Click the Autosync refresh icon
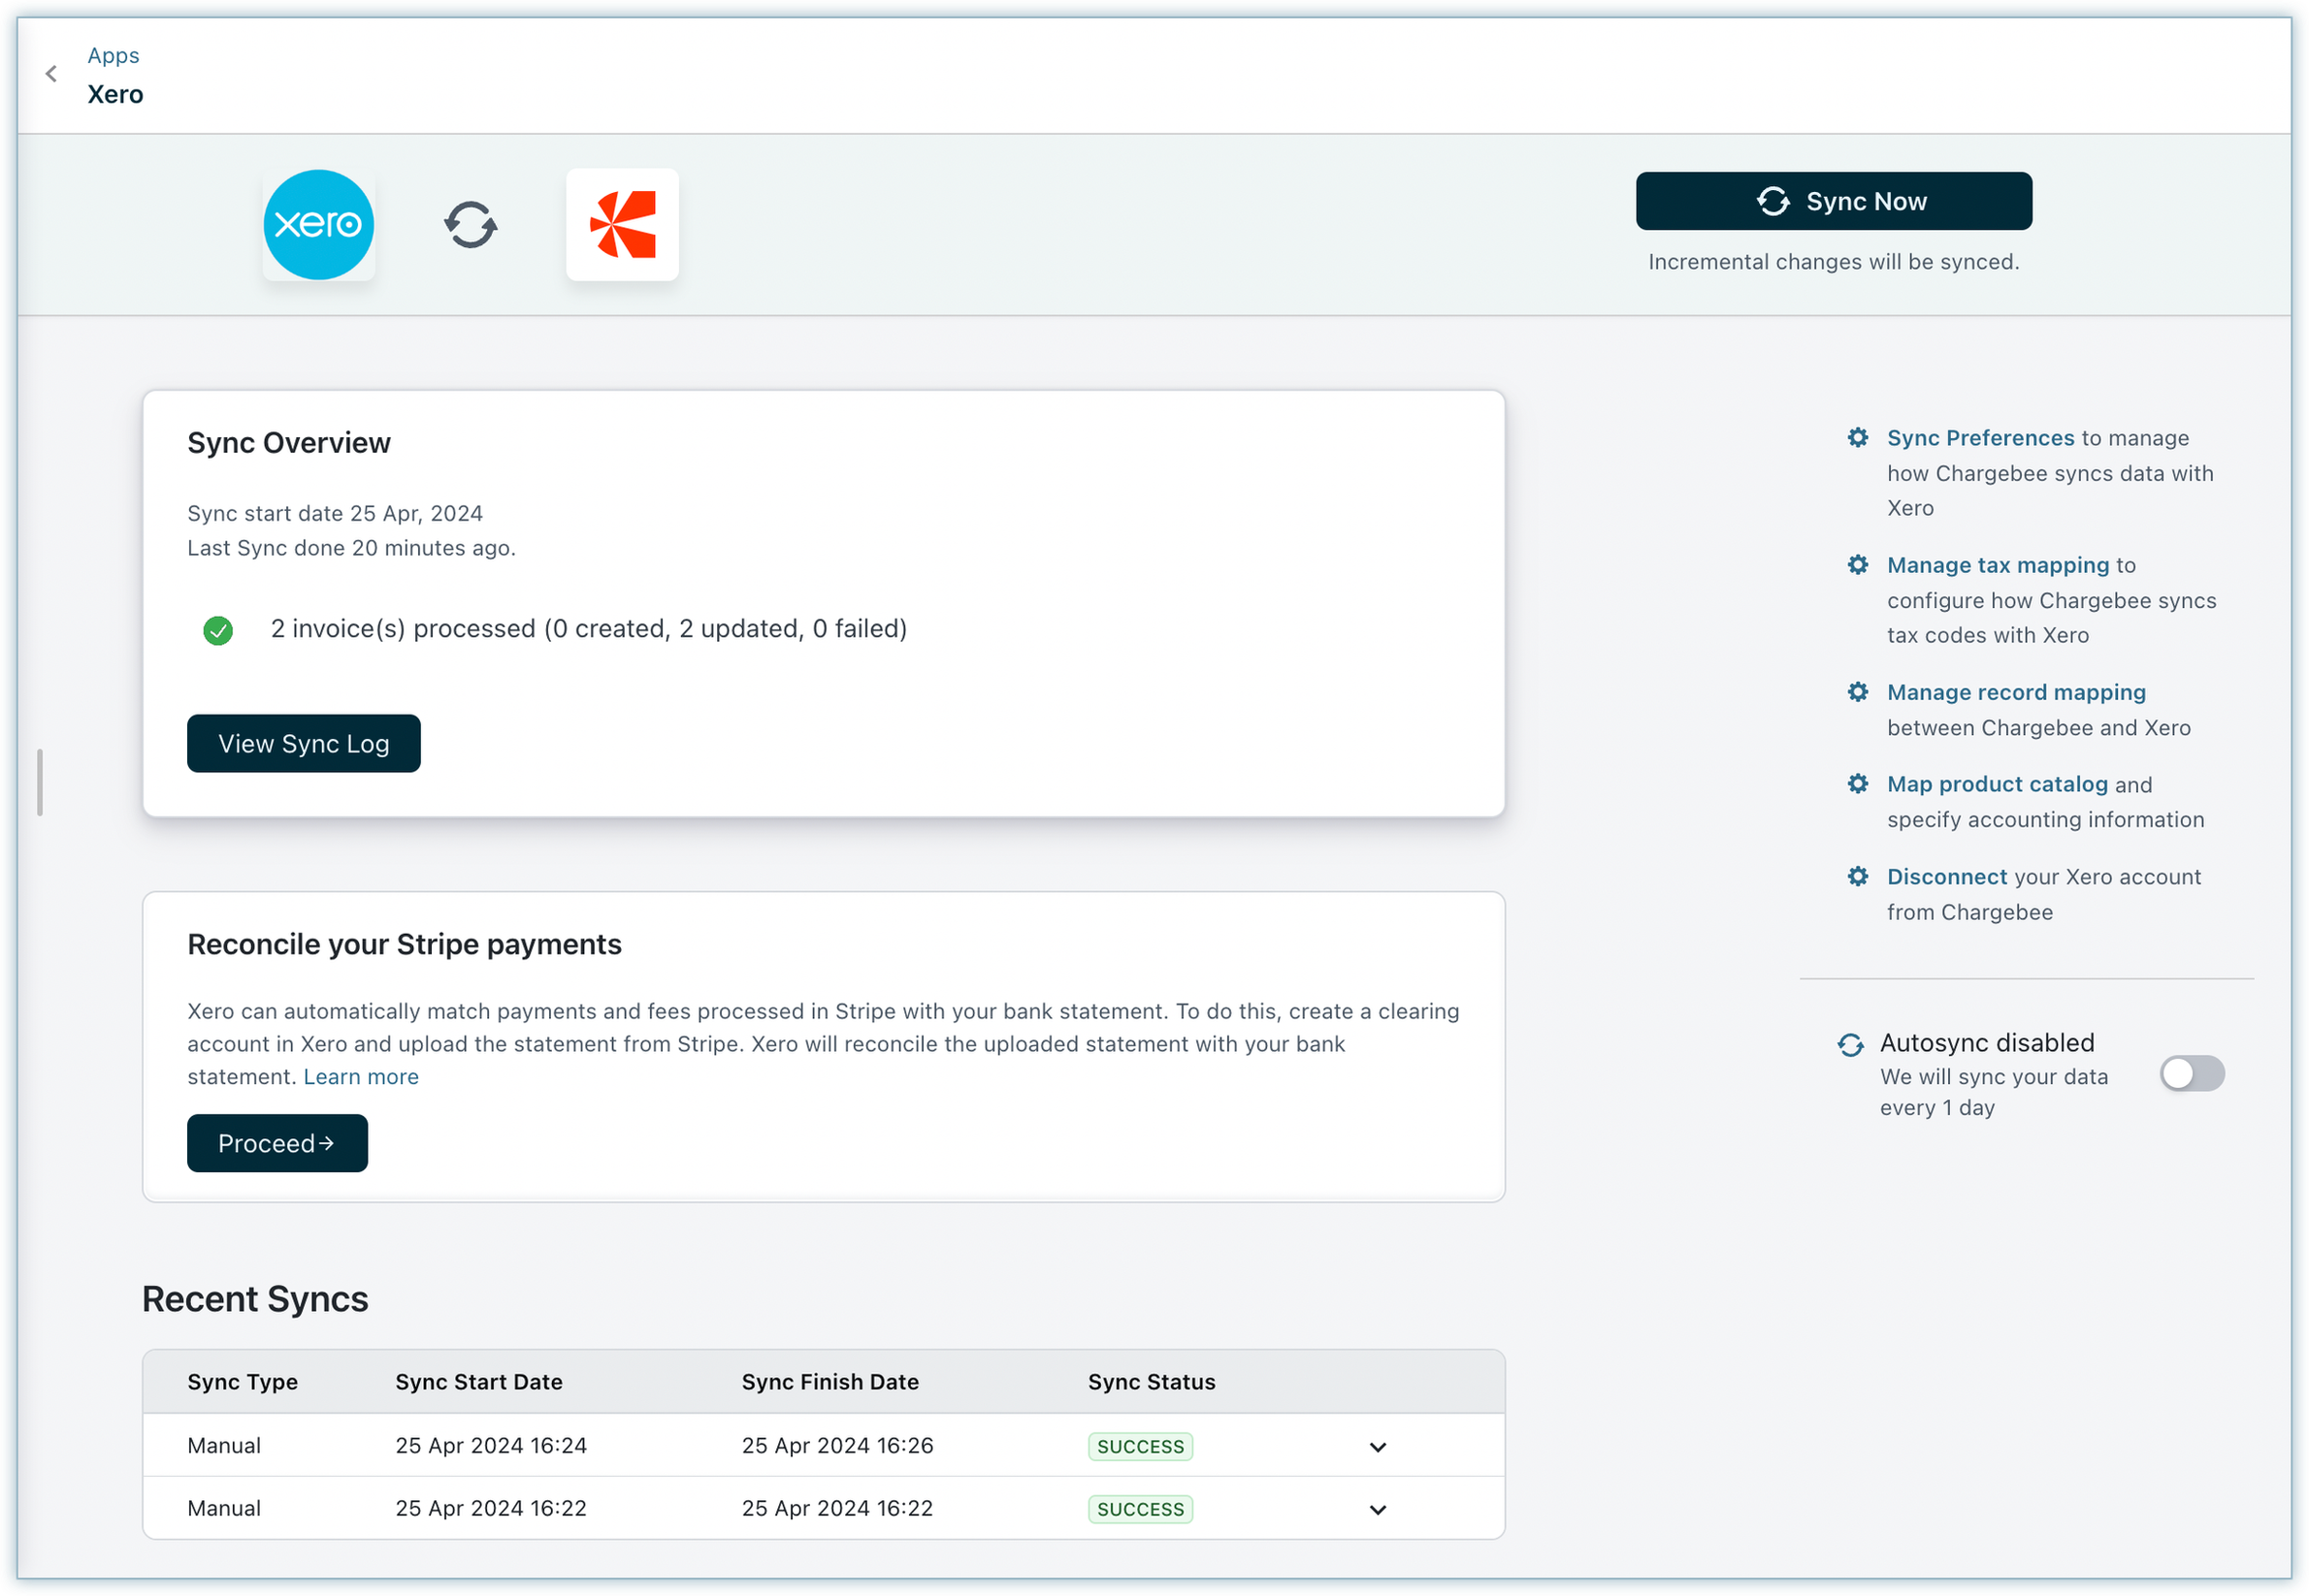2309x1596 pixels. (x=1851, y=1045)
